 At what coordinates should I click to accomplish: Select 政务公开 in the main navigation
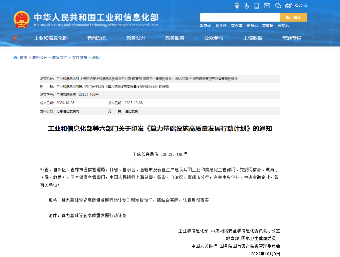pos(136,38)
